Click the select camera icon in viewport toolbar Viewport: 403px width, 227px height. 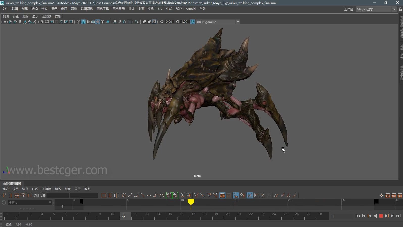[x=6, y=22]
